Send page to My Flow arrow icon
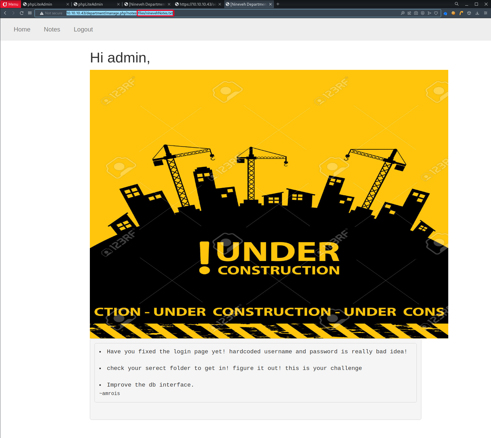 [x=429, y=13]
